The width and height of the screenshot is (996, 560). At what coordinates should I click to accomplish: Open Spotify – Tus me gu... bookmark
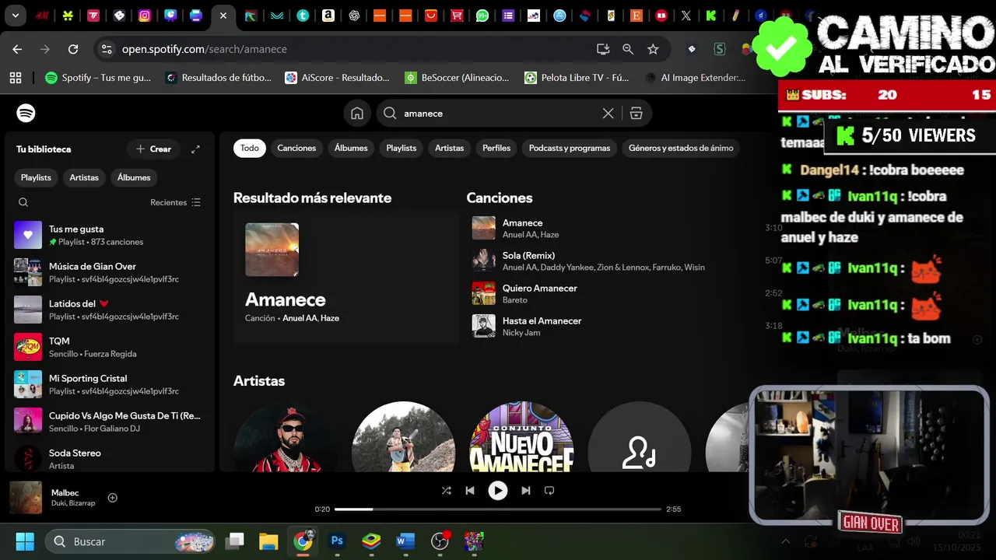click(x=98, y=78)
